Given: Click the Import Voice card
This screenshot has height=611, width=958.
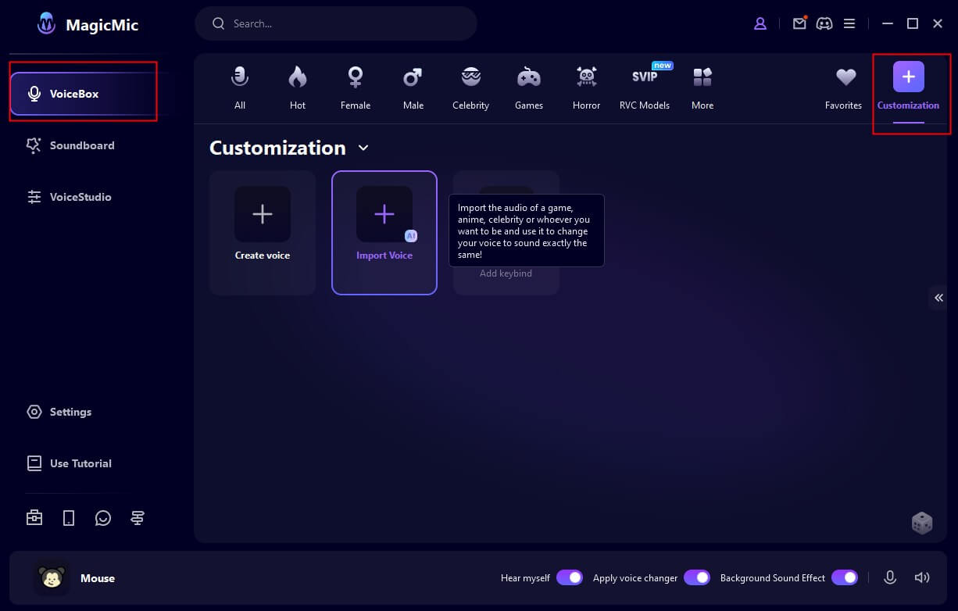Looking at the screenshot, I should click(x=384, y=233).
